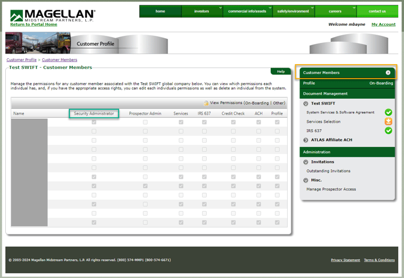Toggle top row Services checkbox
This screenshot has height=278, width=404.
coord(181,122)
